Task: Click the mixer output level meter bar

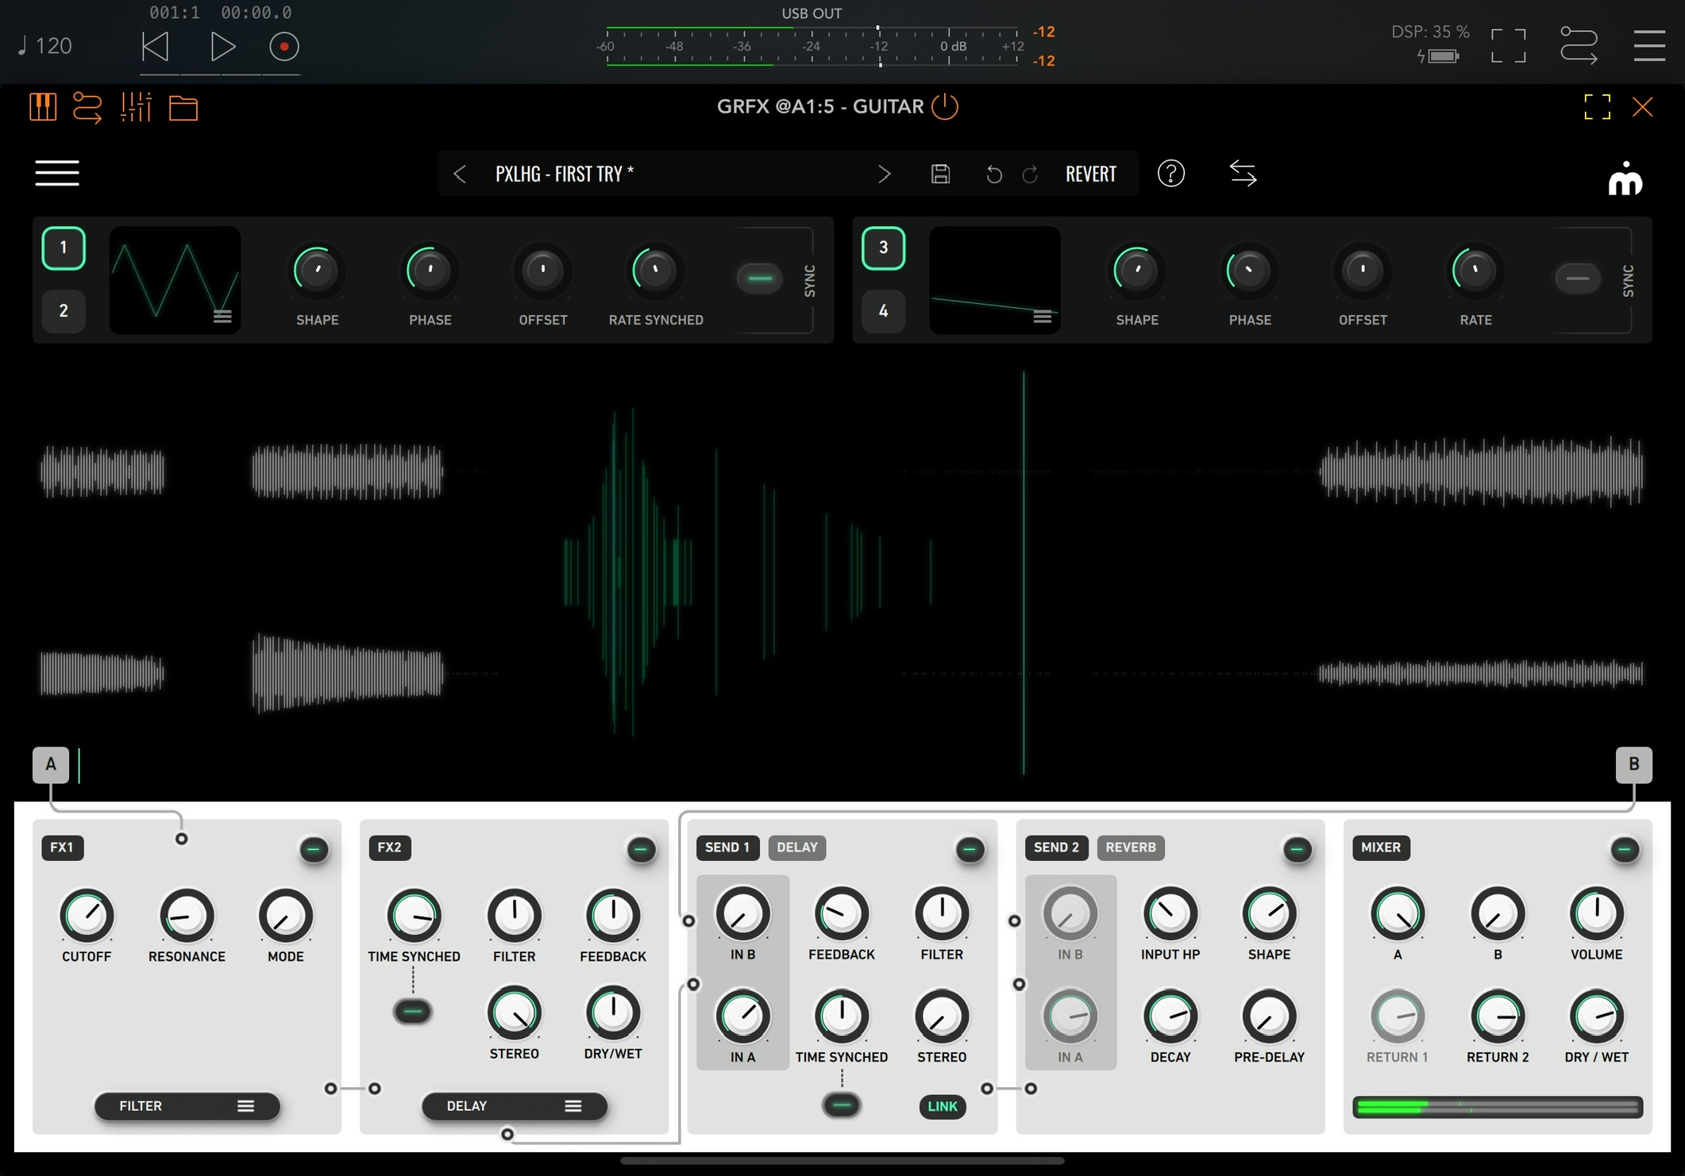Action: click(x=1497, y=1106)
